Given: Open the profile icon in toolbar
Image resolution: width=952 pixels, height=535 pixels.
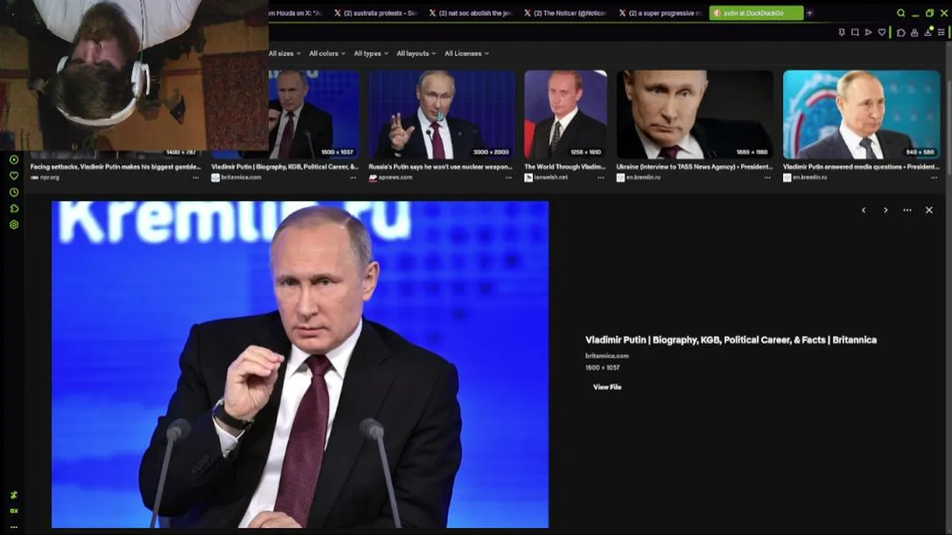Looking at the screenshot, I should coord(914,33).
